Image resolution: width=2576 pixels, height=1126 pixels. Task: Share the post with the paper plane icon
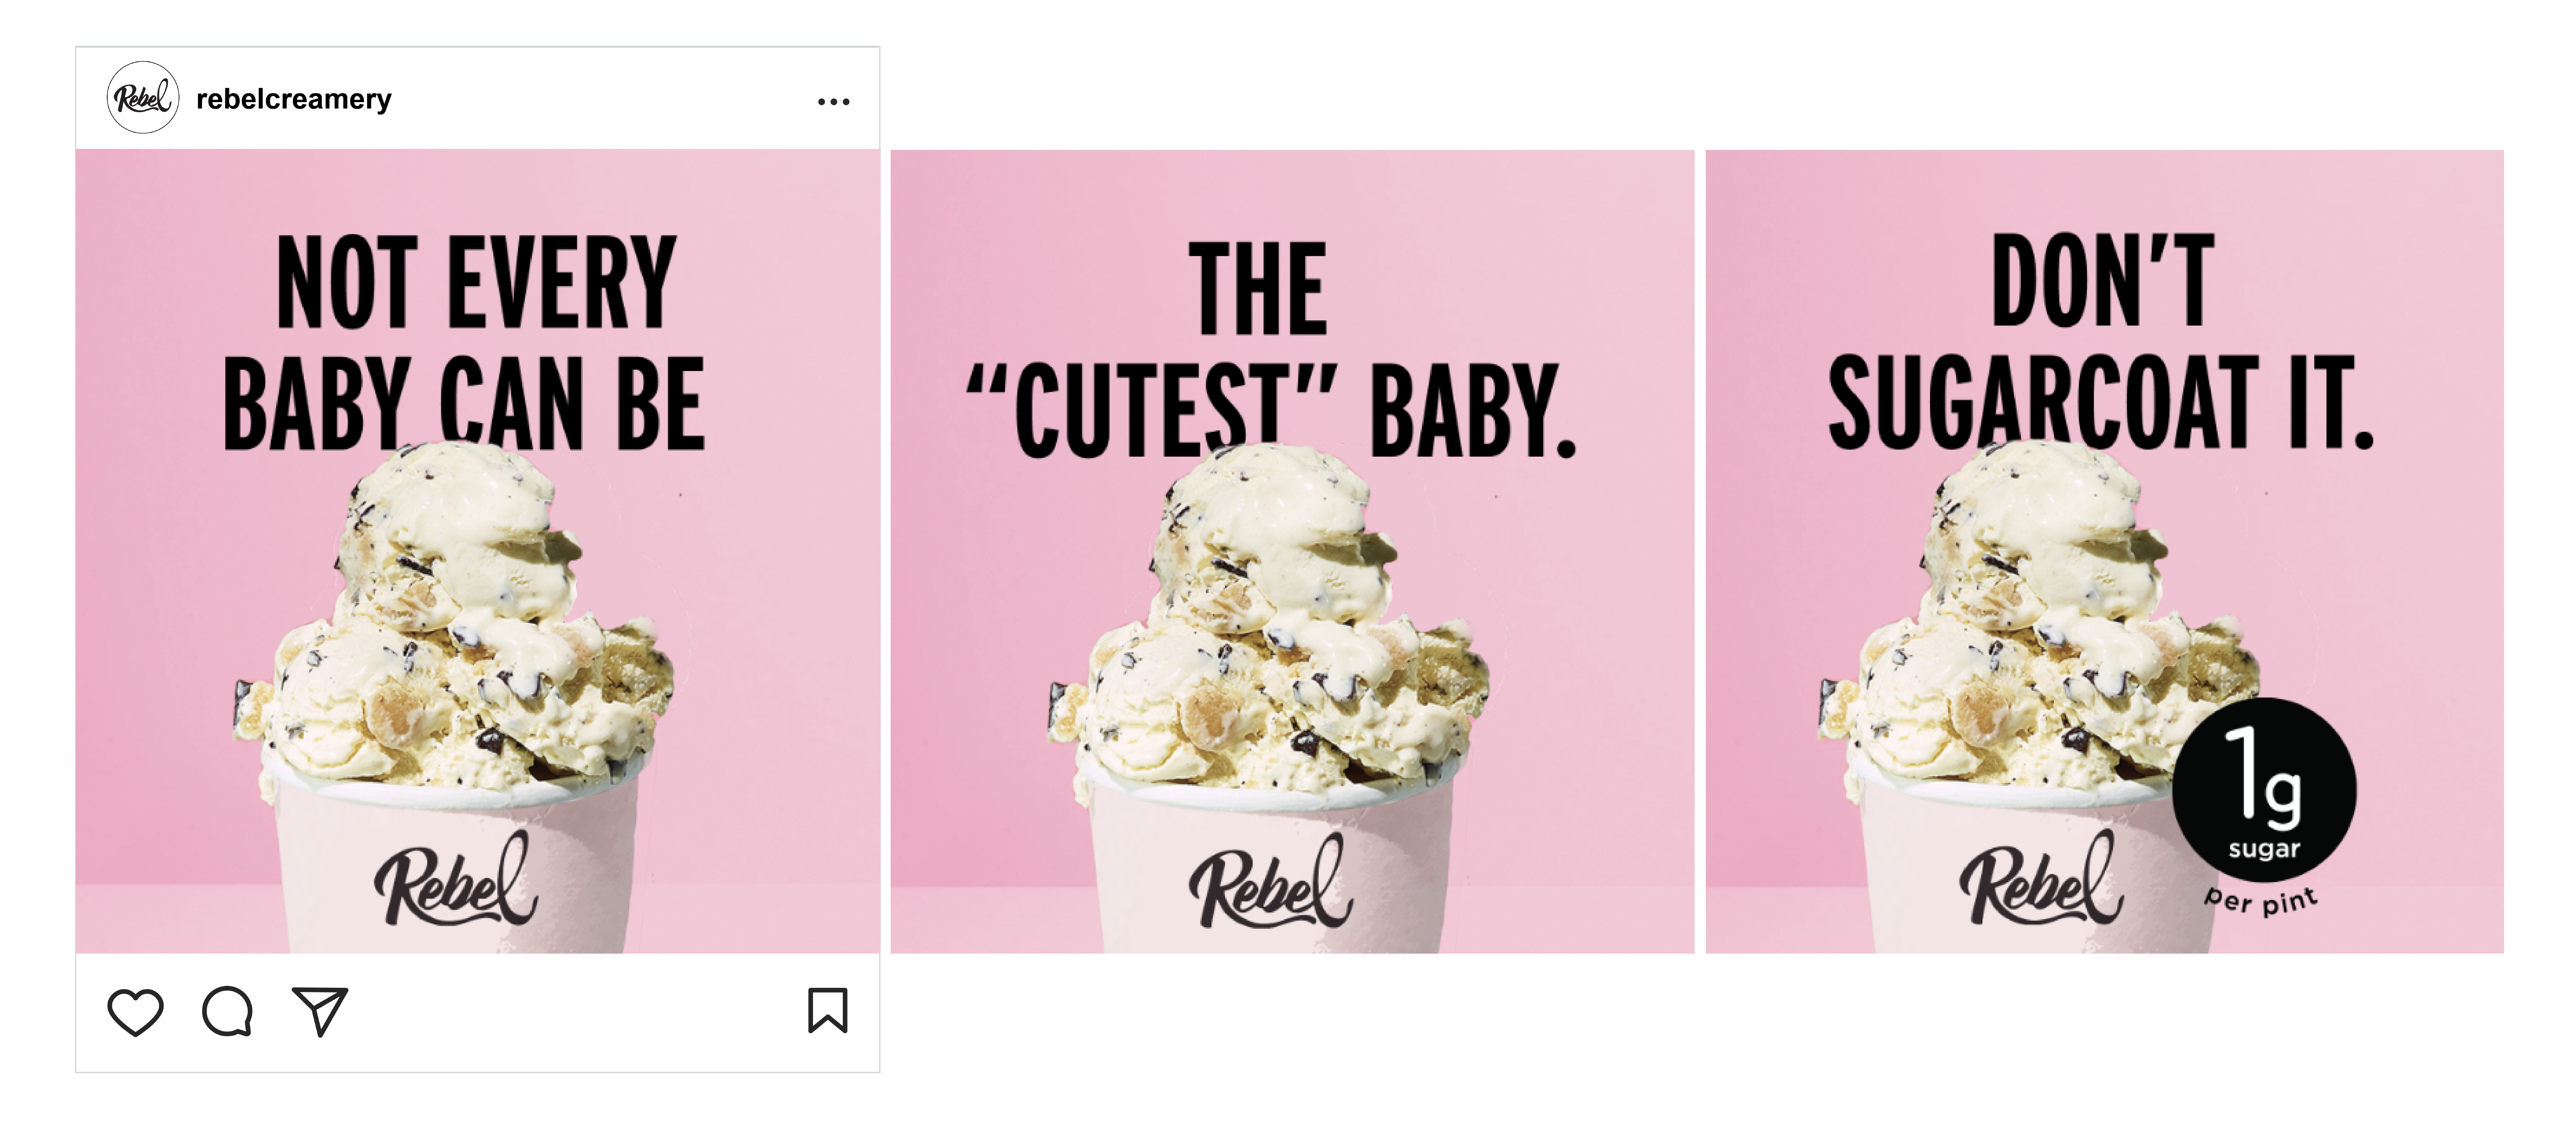tap(319, 1011)
